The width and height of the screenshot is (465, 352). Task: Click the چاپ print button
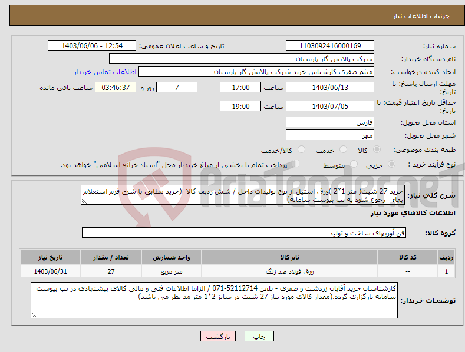tap(259, 337)
